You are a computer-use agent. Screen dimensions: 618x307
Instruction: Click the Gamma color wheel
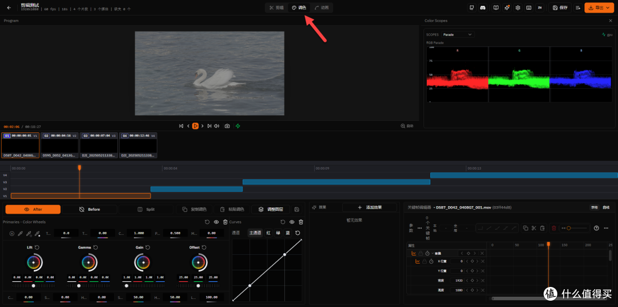(89, 262)
